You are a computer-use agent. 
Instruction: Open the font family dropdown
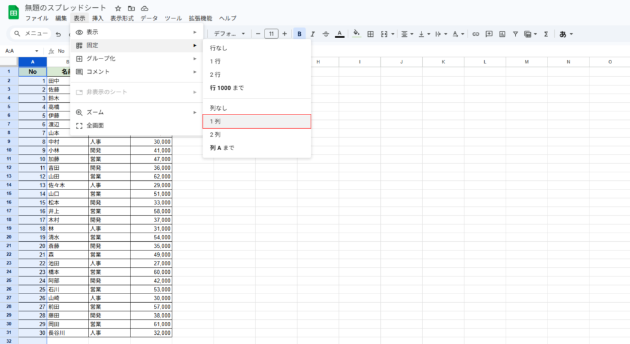229,34
